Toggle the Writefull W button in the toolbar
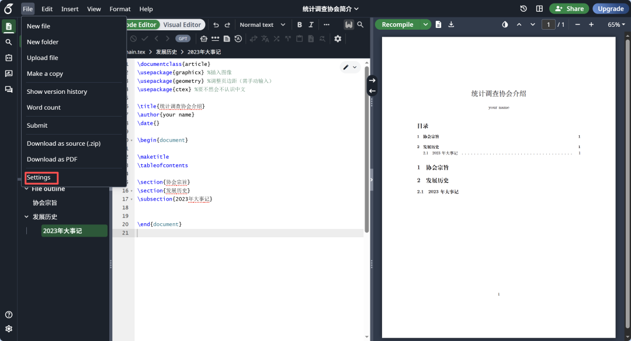This screenshot has width=631, height=341. (349, 24)
